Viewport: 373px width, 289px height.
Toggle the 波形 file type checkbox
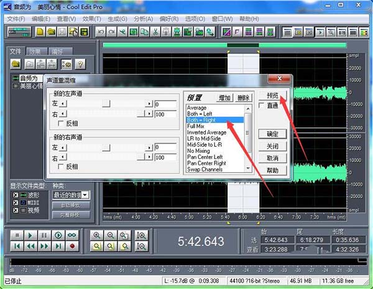click(16, 195)
